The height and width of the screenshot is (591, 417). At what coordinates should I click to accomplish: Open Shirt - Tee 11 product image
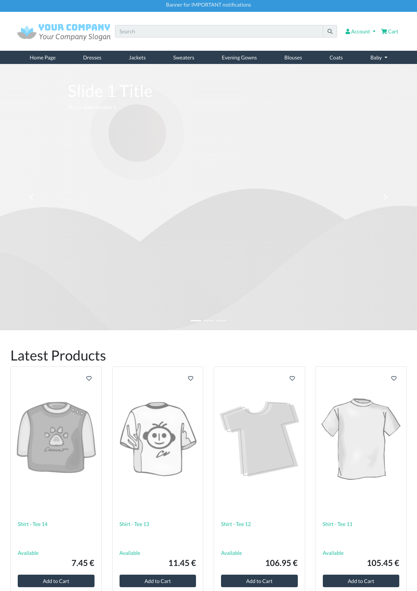pyautogui.click(x=361, y=439)
